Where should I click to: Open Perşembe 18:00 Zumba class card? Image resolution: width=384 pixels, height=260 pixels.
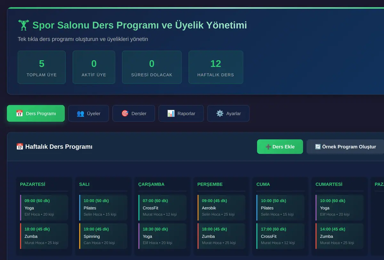221,236
